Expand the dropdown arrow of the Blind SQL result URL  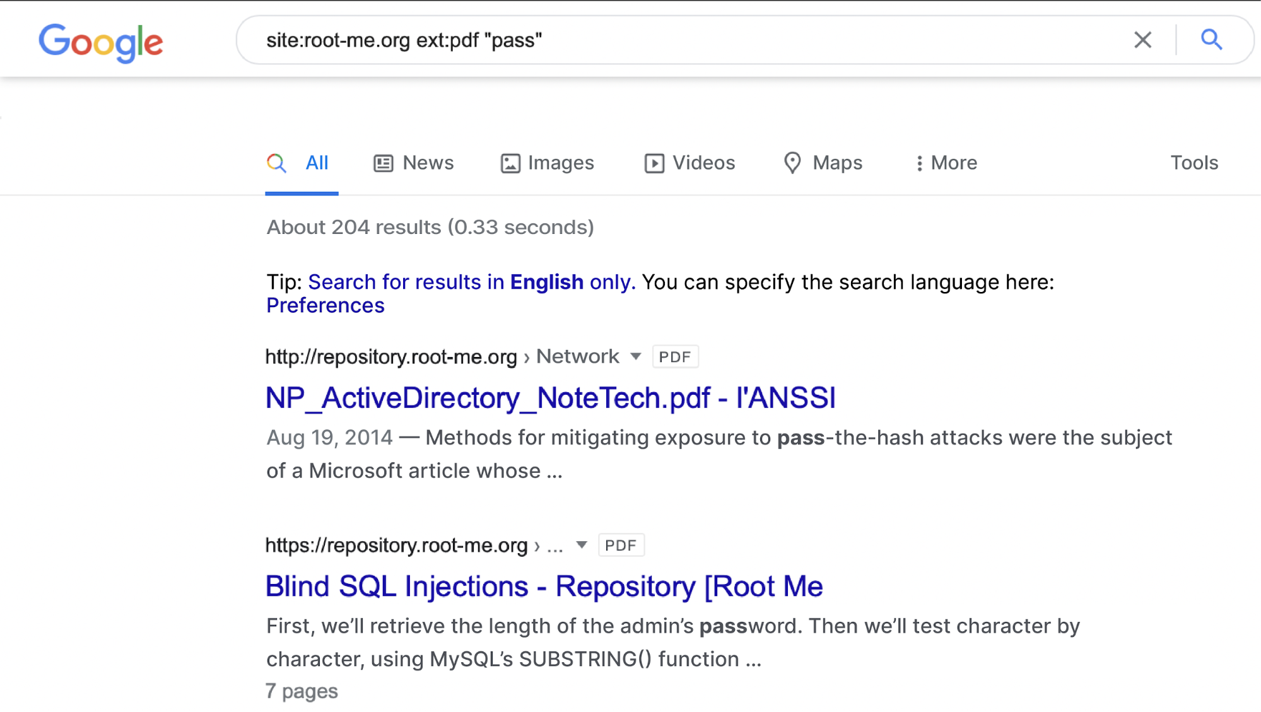[582, 545]
